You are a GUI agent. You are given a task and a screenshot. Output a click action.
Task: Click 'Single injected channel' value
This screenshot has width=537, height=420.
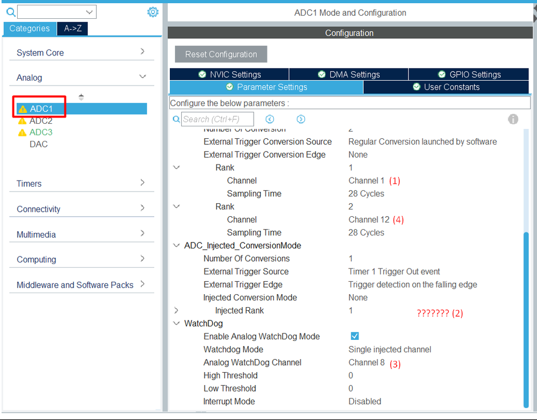(x=390, y=350)
